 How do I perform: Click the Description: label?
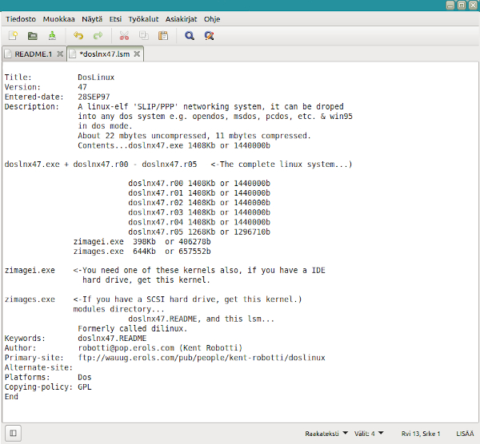pos(31,107)
